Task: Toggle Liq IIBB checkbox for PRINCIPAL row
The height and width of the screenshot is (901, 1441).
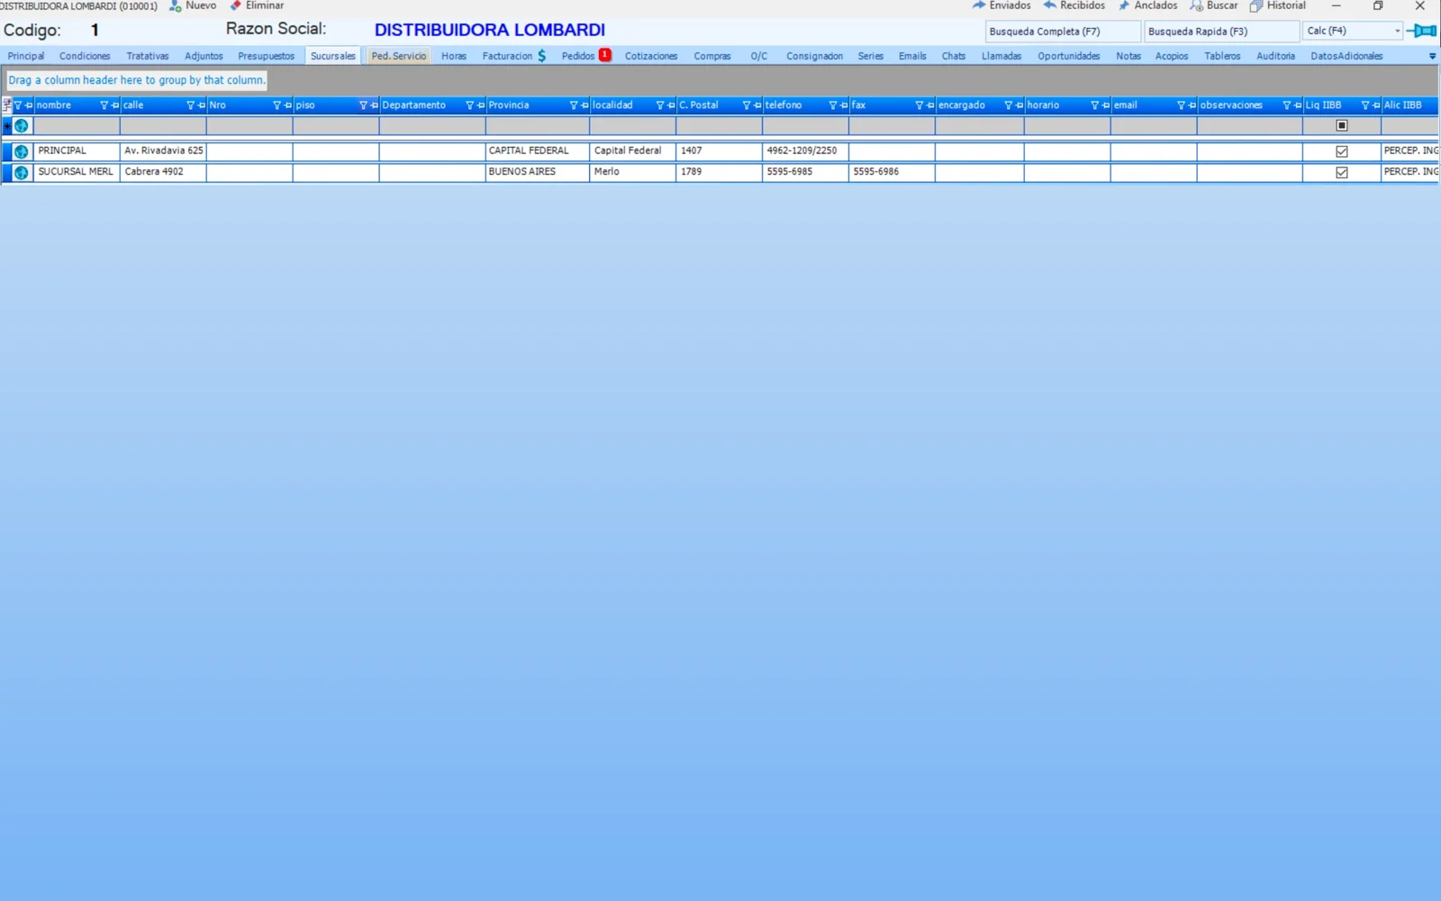Action: [x=1341, y=151]
